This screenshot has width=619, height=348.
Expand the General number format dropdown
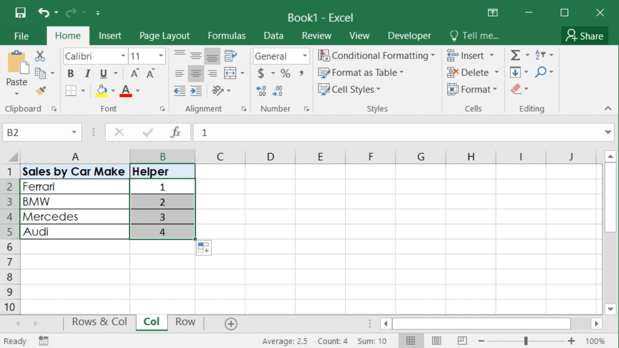(305, 56)
